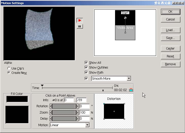Select the end keyframe point on the path
Viewport: 185px width, 133px height.
125,33
